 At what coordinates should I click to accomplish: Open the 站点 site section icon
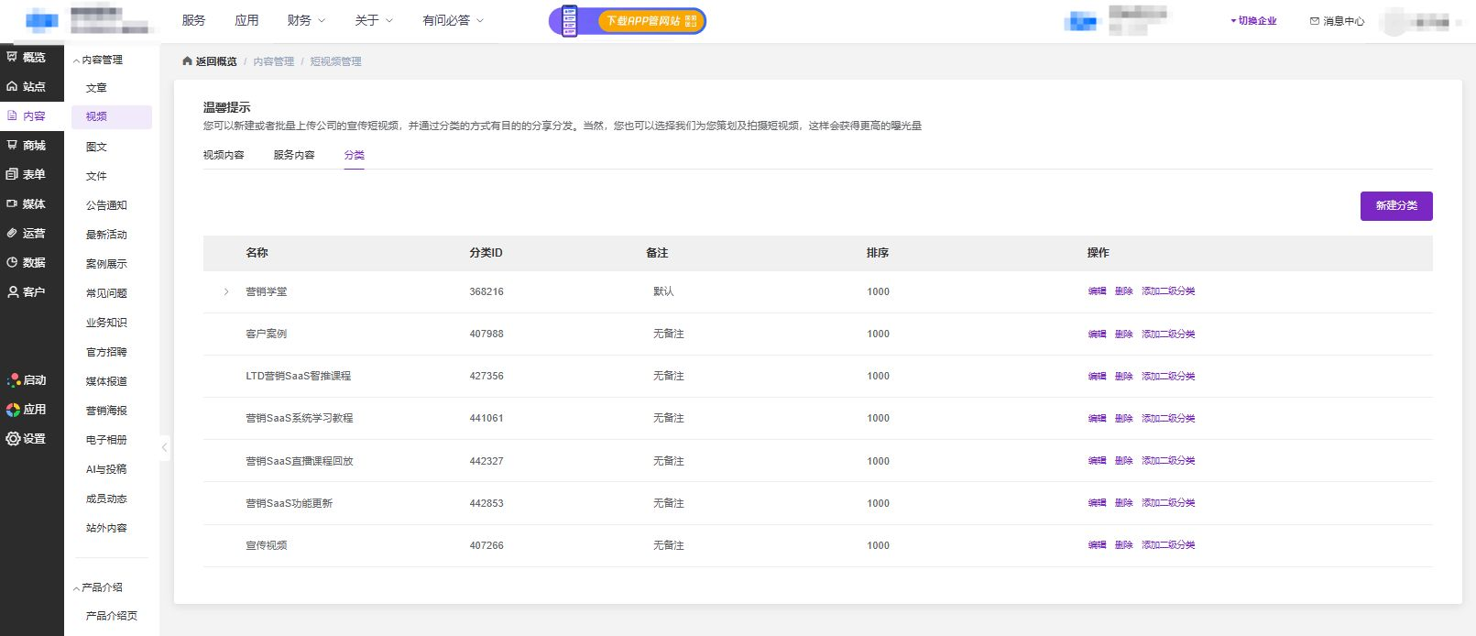point(12,86)
